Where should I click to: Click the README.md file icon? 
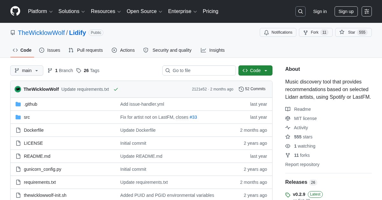[18, 156]
